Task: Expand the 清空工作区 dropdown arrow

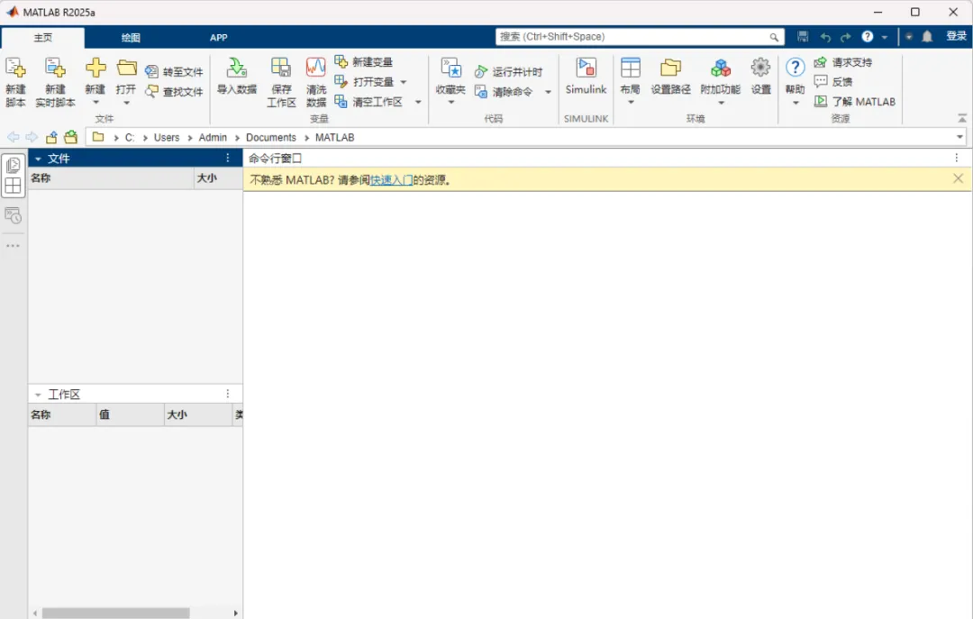Action: click(x=418, y=102)
